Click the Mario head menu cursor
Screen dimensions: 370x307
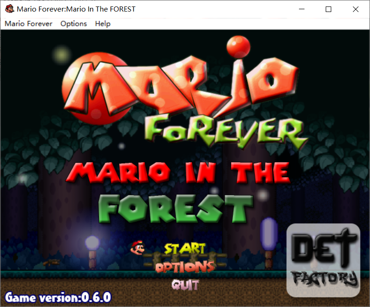[x=138, y=247]
